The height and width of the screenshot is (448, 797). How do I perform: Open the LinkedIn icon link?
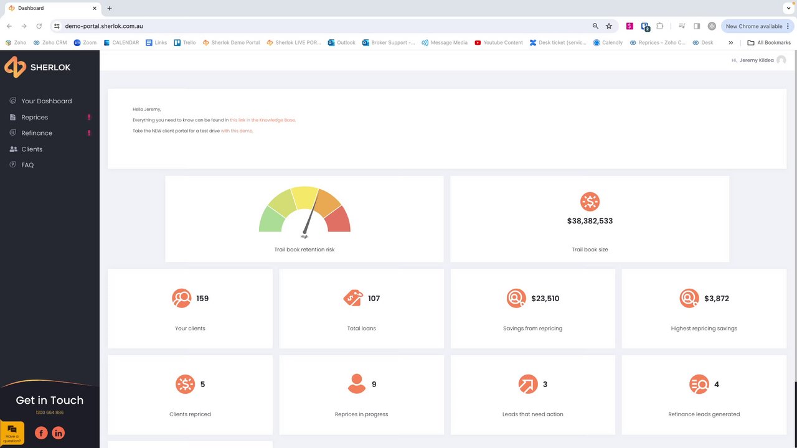click(x=59, y=433)
